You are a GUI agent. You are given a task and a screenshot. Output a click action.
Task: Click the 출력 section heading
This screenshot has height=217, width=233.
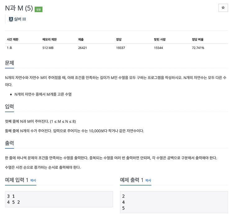10,143
